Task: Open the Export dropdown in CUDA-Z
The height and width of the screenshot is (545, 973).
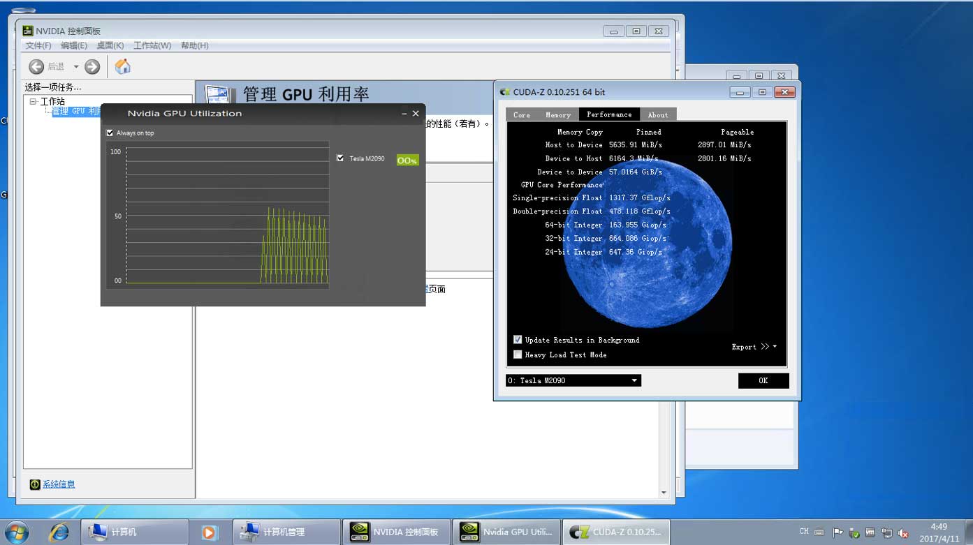Action: 754,347
